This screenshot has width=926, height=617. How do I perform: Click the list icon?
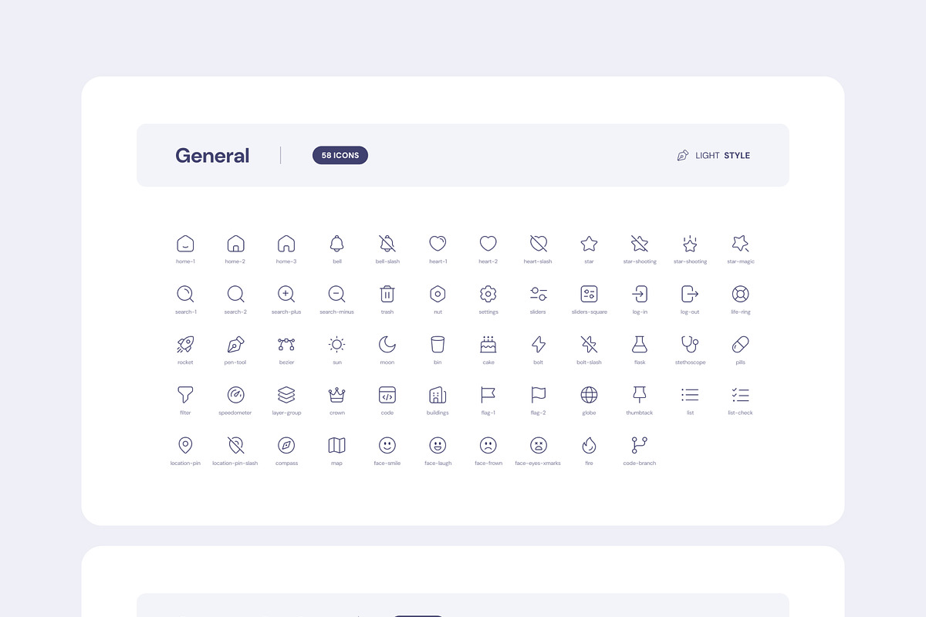pos(690,395)
